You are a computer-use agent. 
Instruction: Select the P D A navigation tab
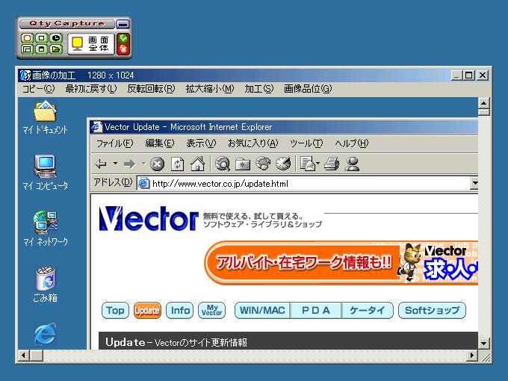pyautogui.click(x=315, y=310)
